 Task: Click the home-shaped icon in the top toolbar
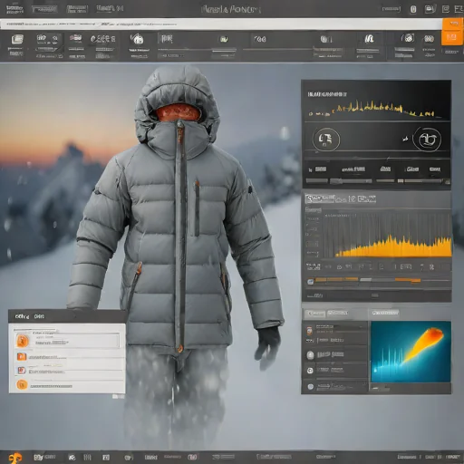pyautogui.click(x=138, y=39)
